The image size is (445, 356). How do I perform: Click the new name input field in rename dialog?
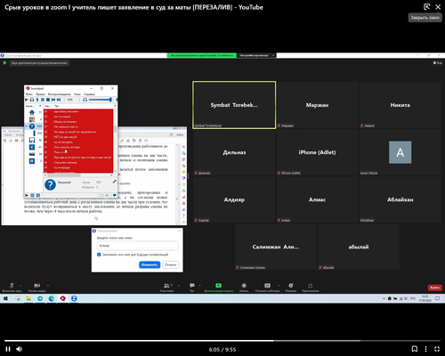138,246
